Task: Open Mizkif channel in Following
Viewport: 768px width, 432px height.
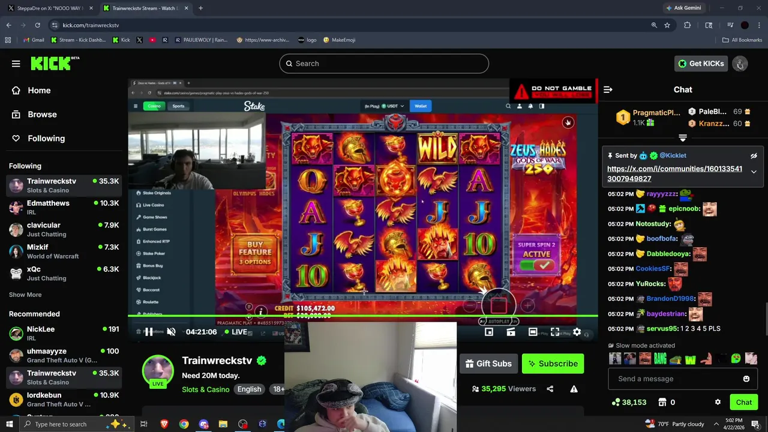Action: (x=64, y=251)
